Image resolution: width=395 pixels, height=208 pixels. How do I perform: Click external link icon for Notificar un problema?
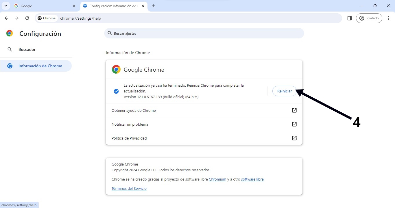tap(294, 124)
